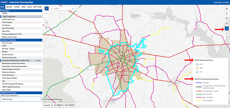The image size is (230, 108).
Task: Select the TxDOT basemap
Action: [21, 13]
